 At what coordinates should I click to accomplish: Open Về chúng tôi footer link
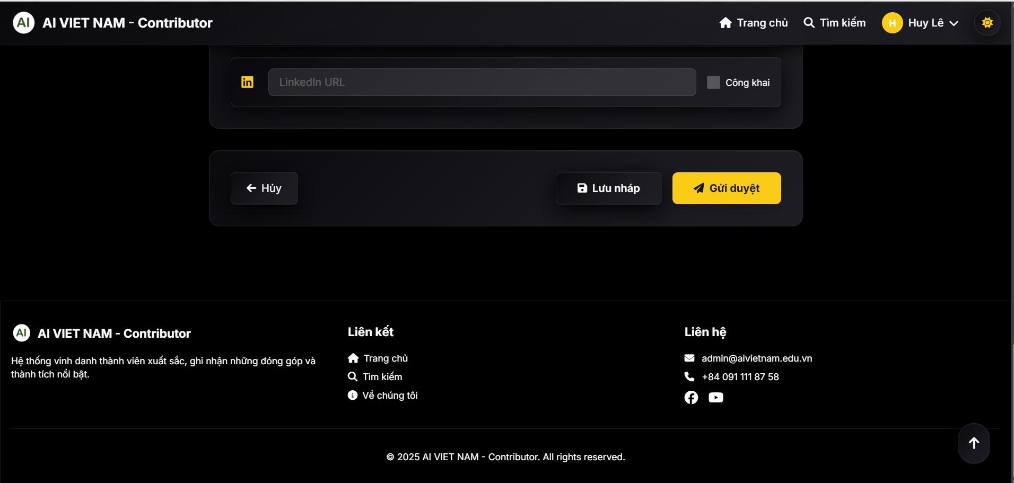pos(382,396)
